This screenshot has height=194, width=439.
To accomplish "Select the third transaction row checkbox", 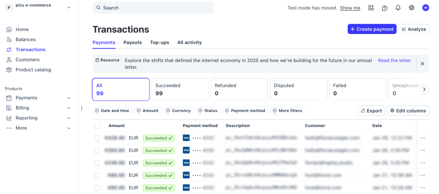I will coord(97,163).
